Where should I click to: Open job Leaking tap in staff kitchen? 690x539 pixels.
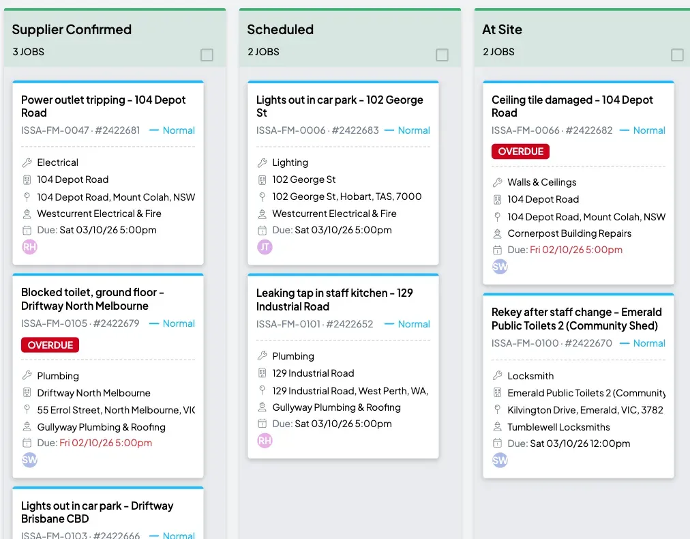pos(335,300)
